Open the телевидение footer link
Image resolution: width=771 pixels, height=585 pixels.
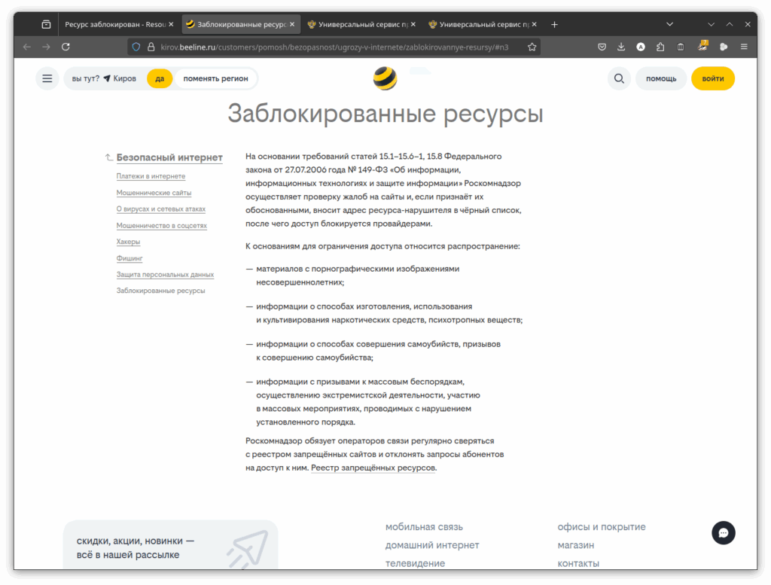pos(415,563)
